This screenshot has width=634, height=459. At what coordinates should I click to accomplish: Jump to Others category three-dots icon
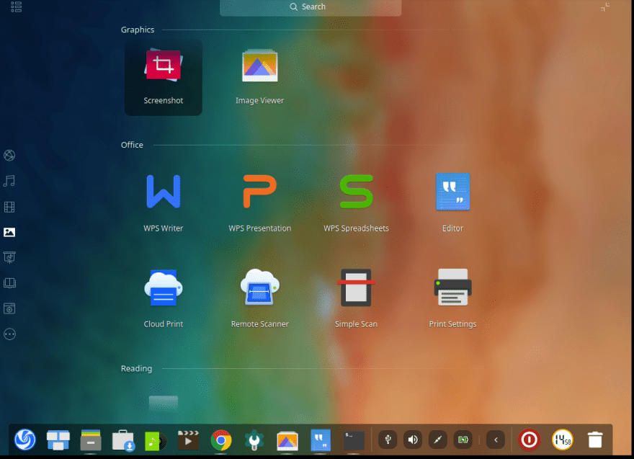point(9,334)
